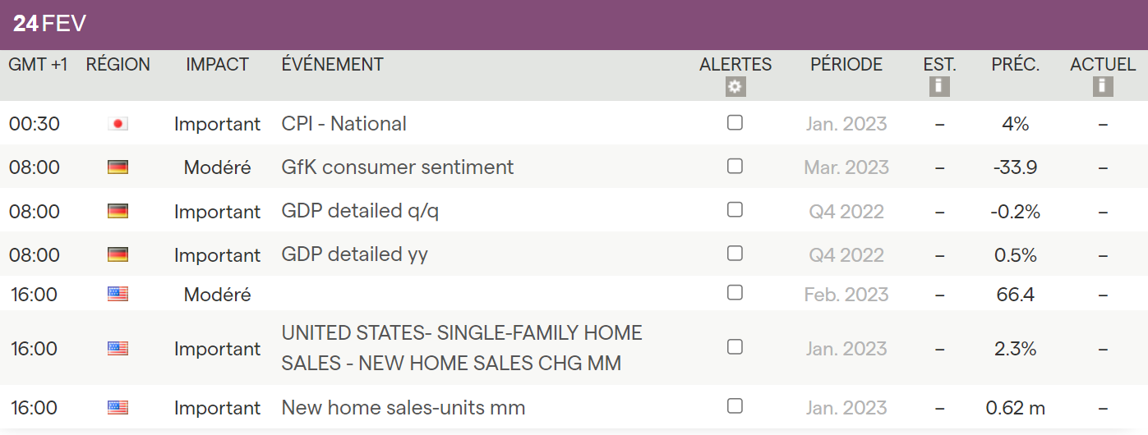Click the info icon under EST.
This screenshot has width=1148, height=435.
(939, 86)
